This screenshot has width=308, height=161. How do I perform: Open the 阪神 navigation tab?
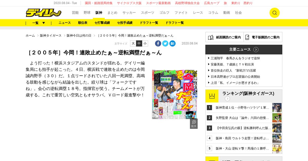tap(99, 13)
